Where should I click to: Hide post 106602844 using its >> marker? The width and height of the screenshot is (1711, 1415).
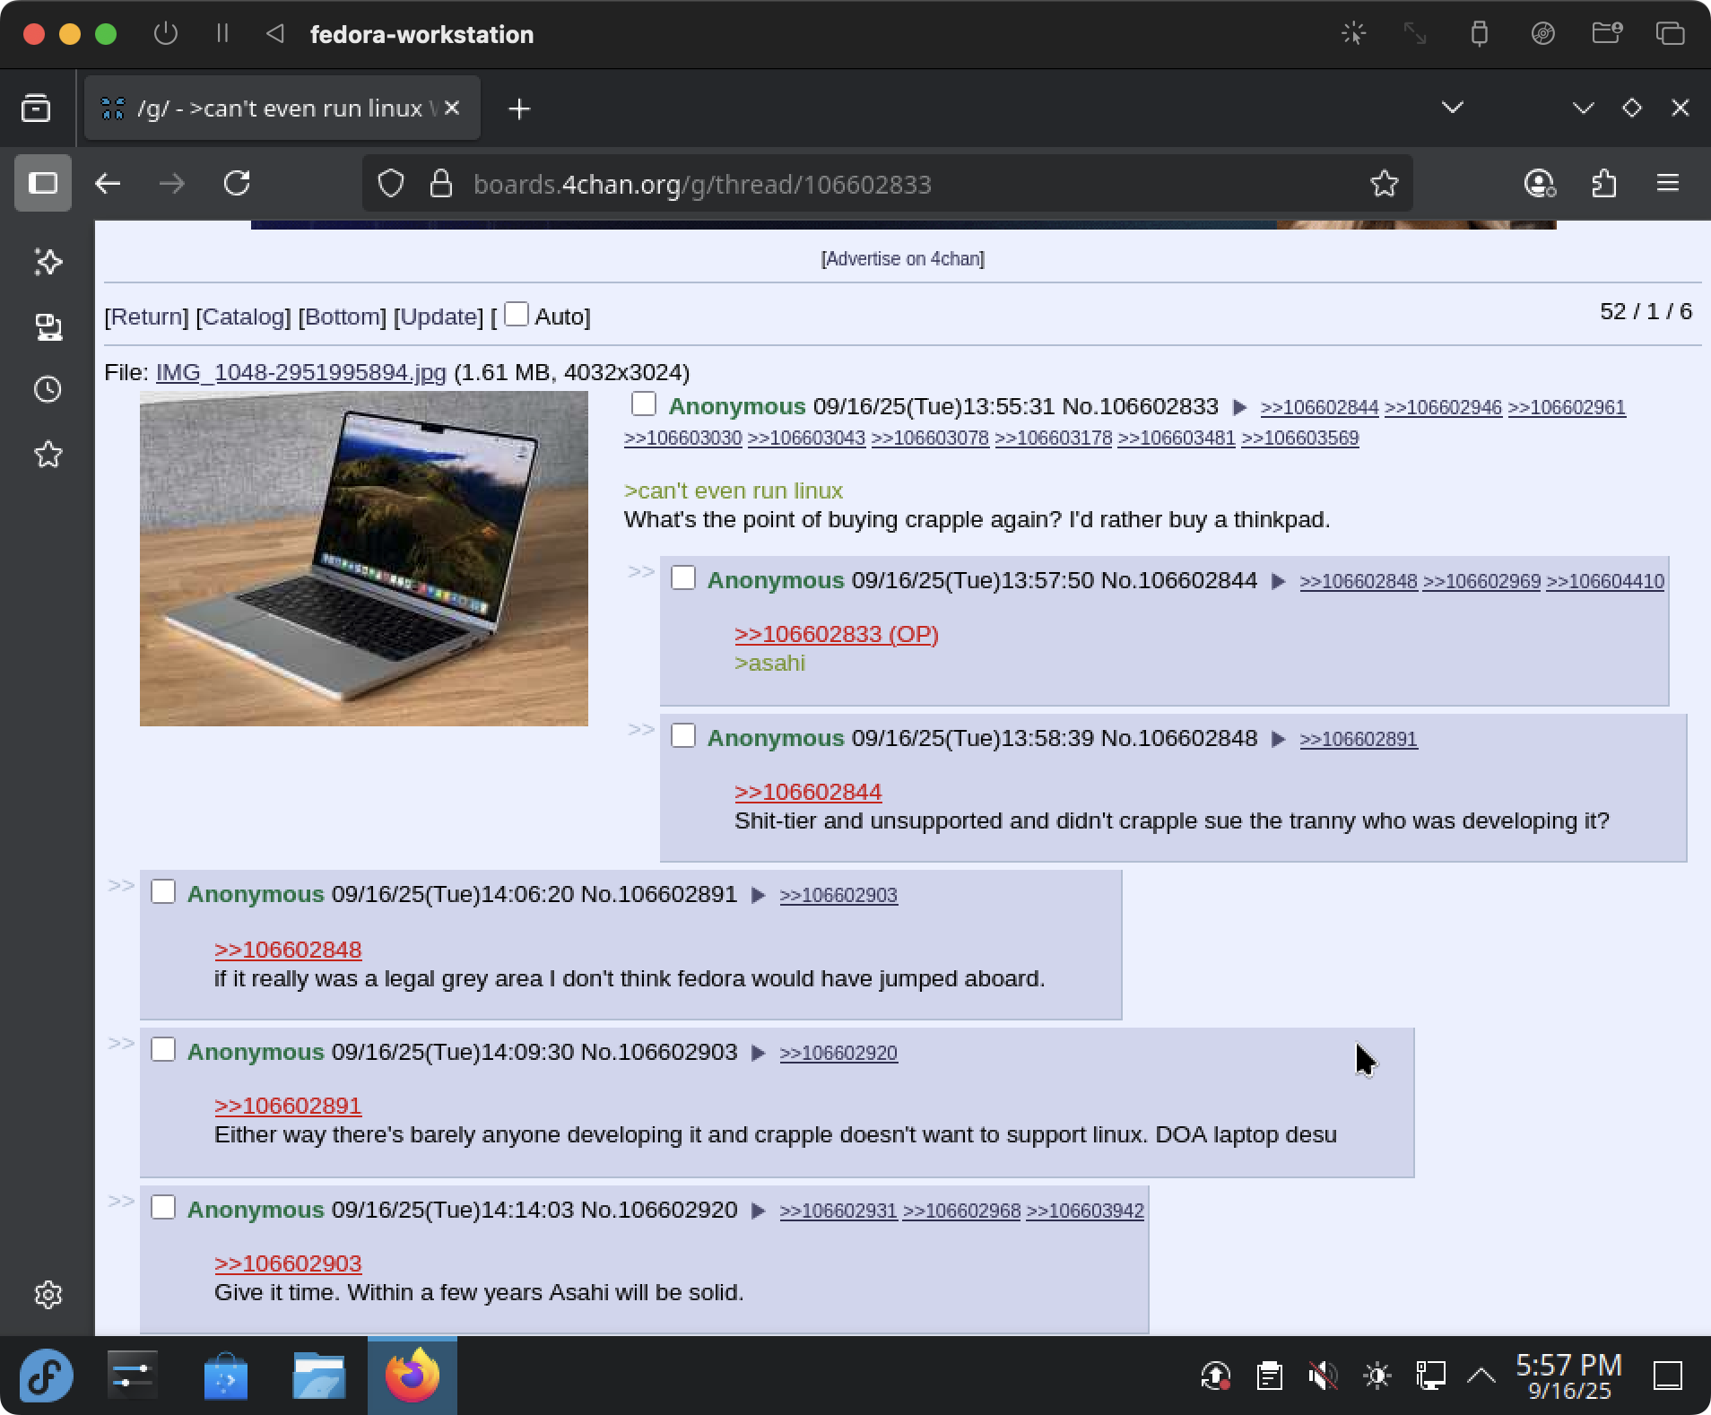(x=641, y=571)
